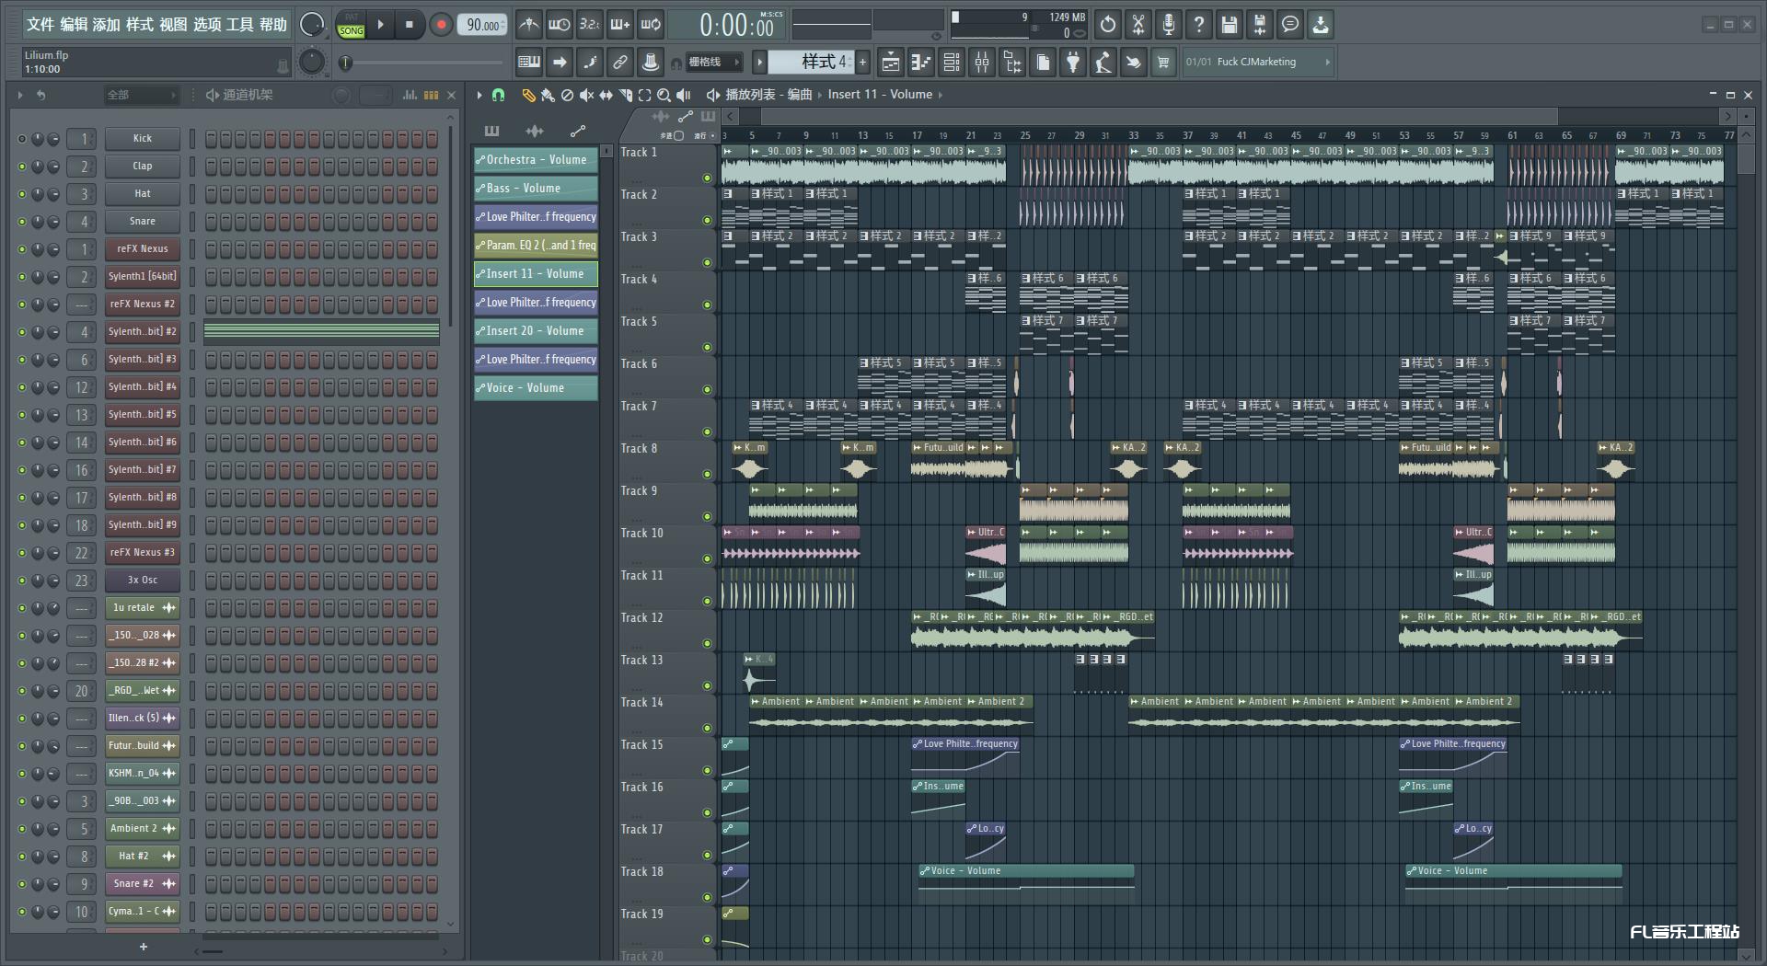Open the 选项 menu
The image size is (1767, 966).
click(207, 25)
